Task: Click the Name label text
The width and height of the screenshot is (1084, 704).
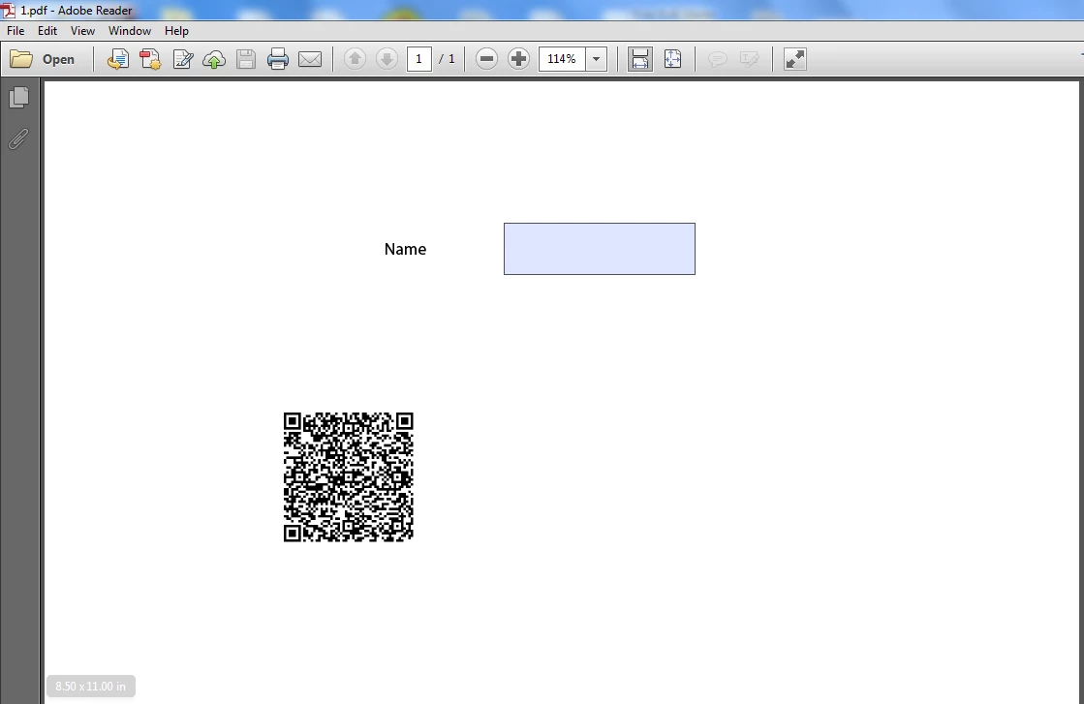Action: (405, 250)
